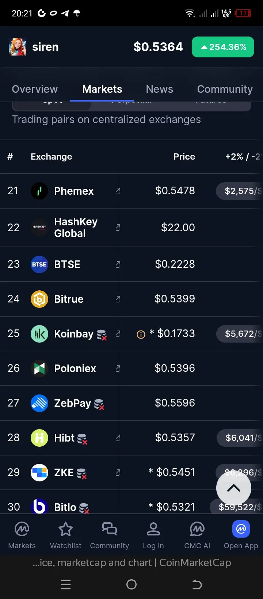This screenshot has height=599, width=263.
Task: Sort by the Exchange column header
Action: click(51, 157)
